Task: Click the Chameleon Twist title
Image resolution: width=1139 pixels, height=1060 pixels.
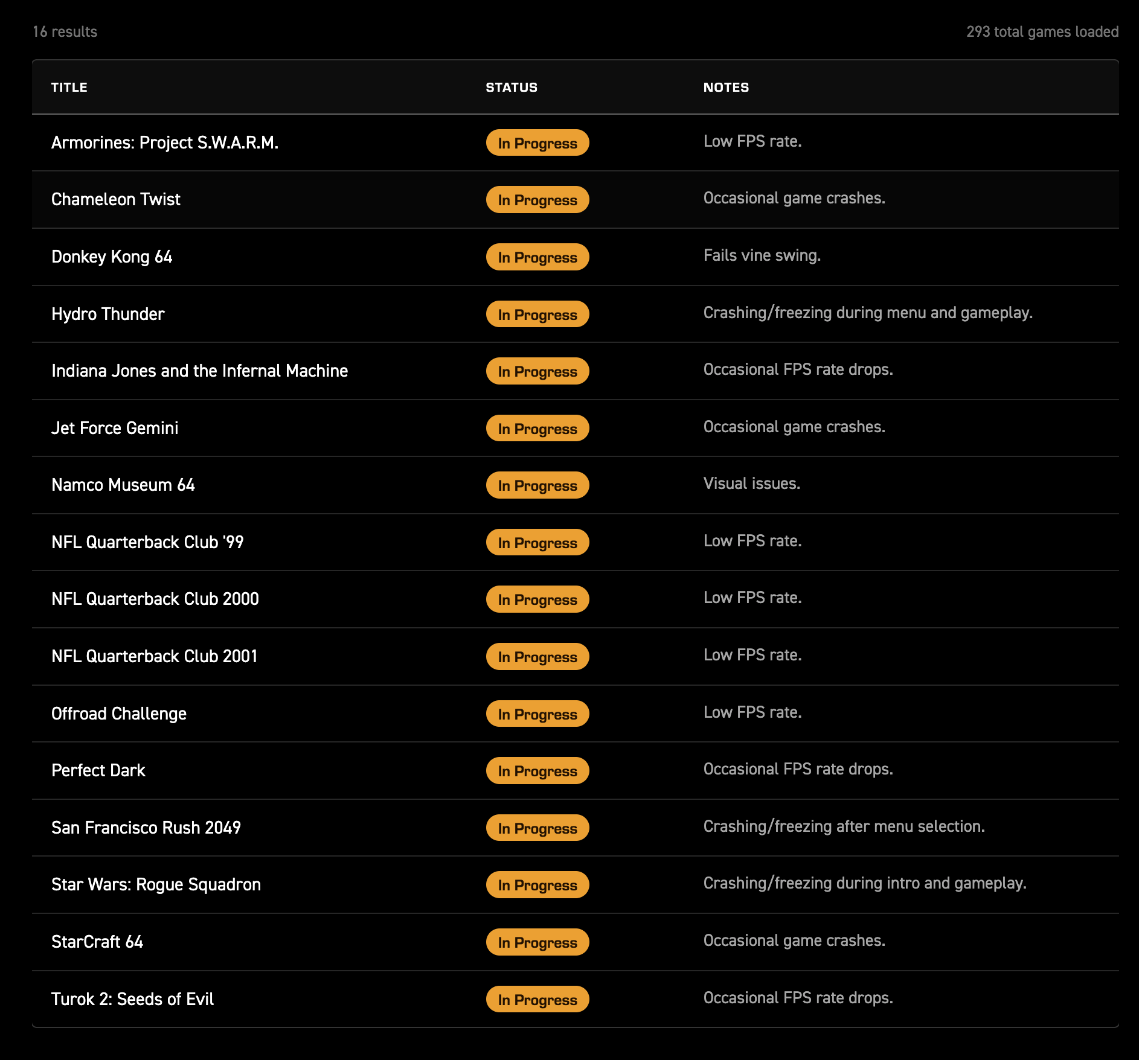Action: pyautogui.click(x=116, y=199)
